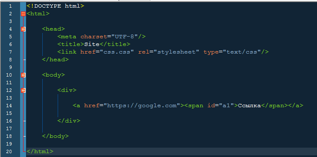The width and height of the screenshot is (317, 157).
Task: Click line number 20 in the margin
Action: pos(9,151)
